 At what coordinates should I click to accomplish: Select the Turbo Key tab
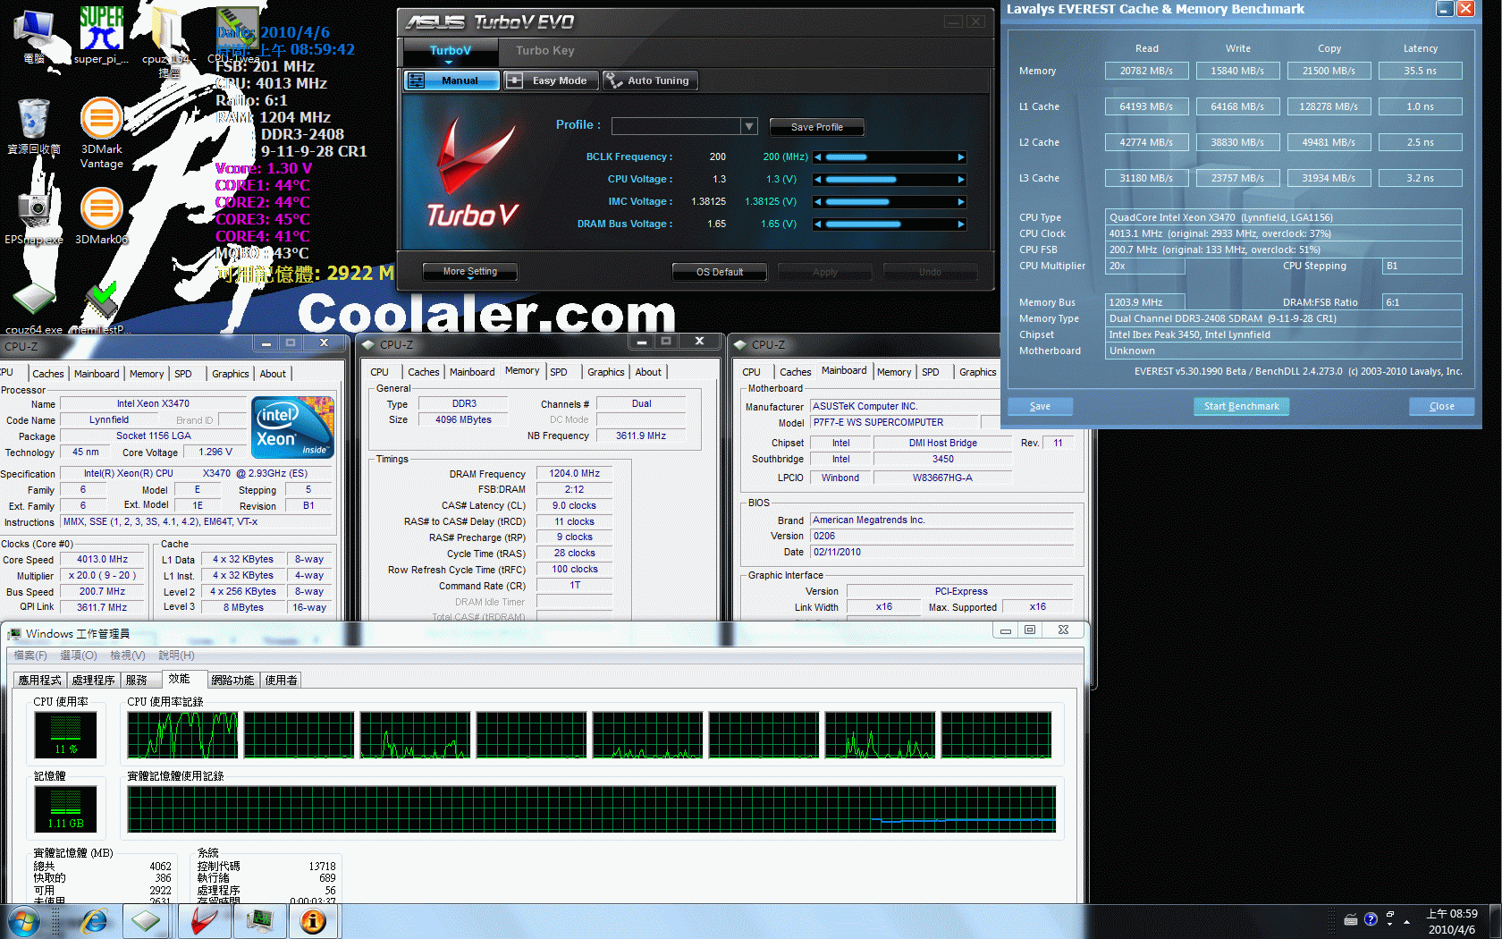544,50
